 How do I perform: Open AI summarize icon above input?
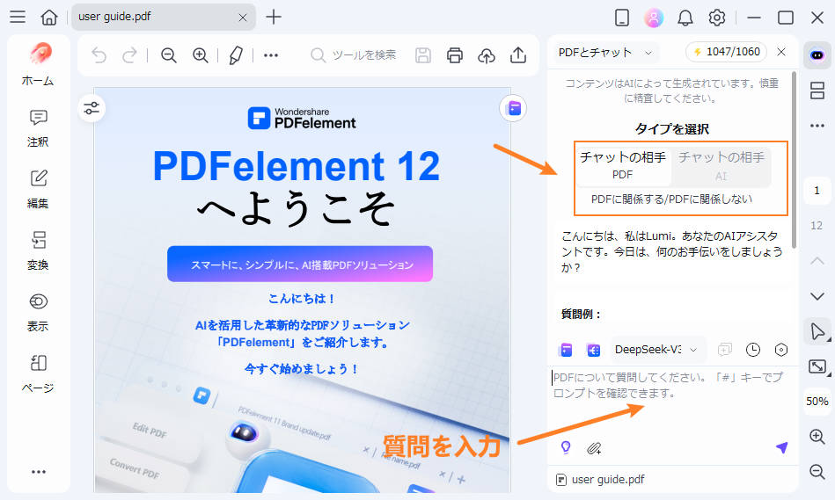point(566,350)
